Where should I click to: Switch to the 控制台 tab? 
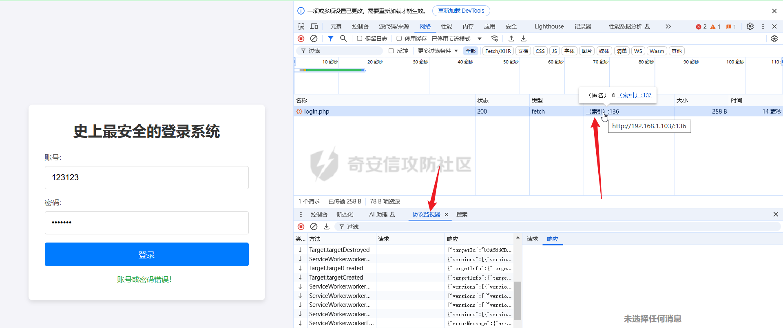tap(360, 26)
